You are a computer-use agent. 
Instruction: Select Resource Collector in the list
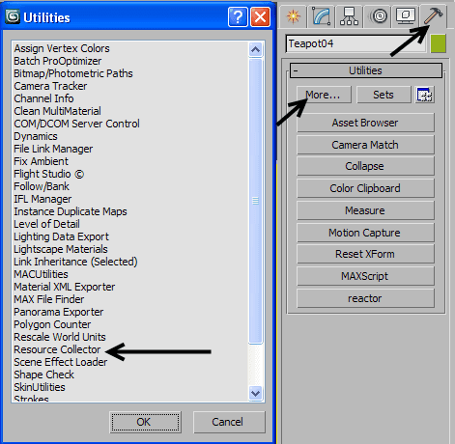coord(57,349)
